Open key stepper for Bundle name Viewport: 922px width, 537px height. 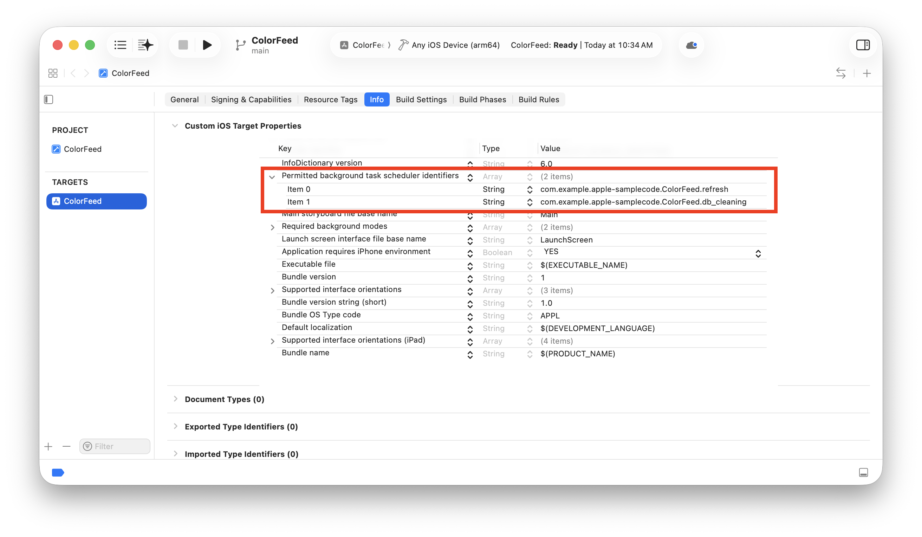470,354
